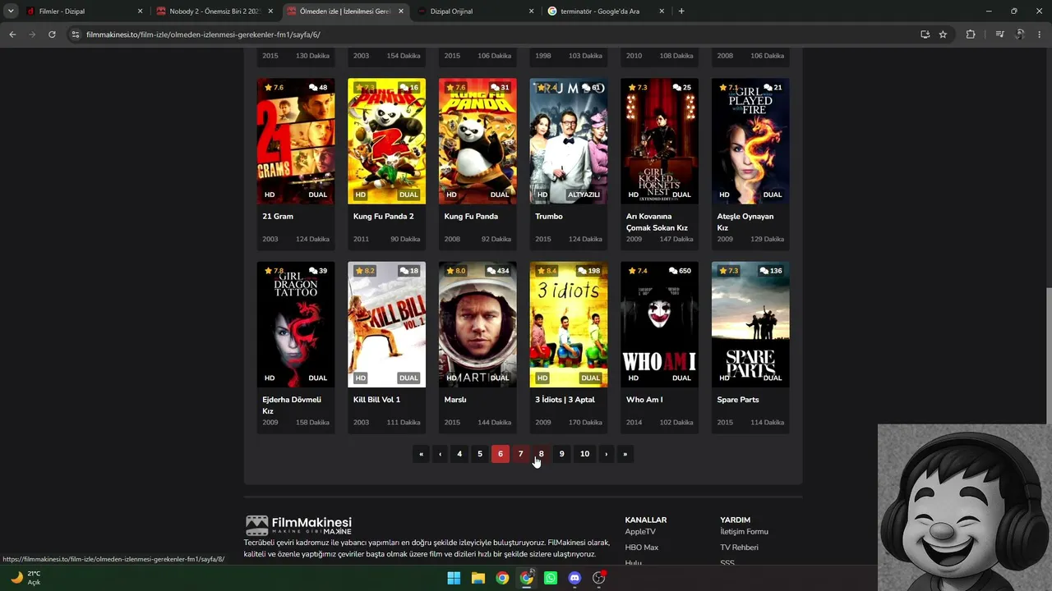Open the 3 Idiots movie poster

point(569,324)
